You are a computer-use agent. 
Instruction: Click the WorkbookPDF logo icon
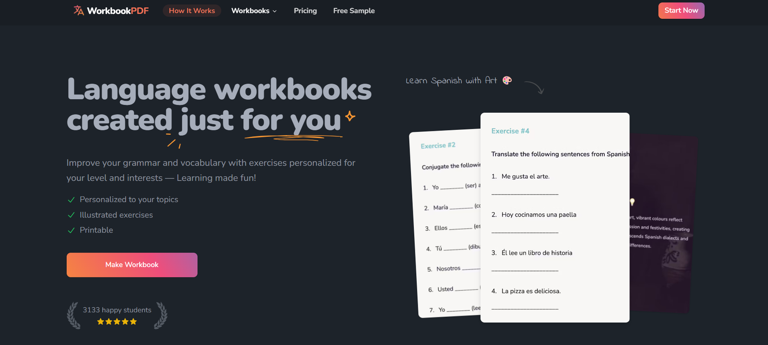[x=79, y=11]
